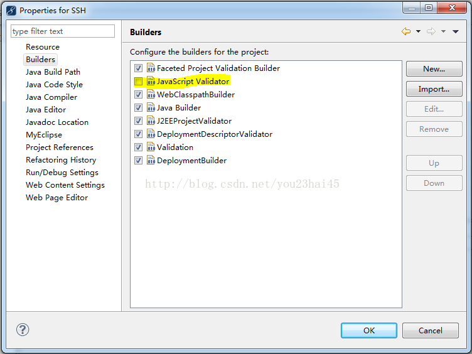
Task: Toggle the DeploymentDescriptorValidator checkbox
Action: 138,134
